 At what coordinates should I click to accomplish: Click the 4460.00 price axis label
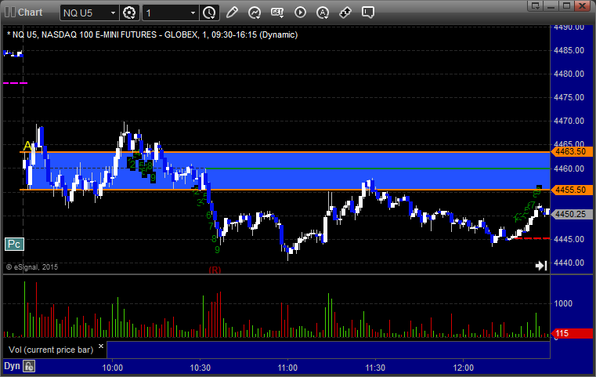coord(569,169)
